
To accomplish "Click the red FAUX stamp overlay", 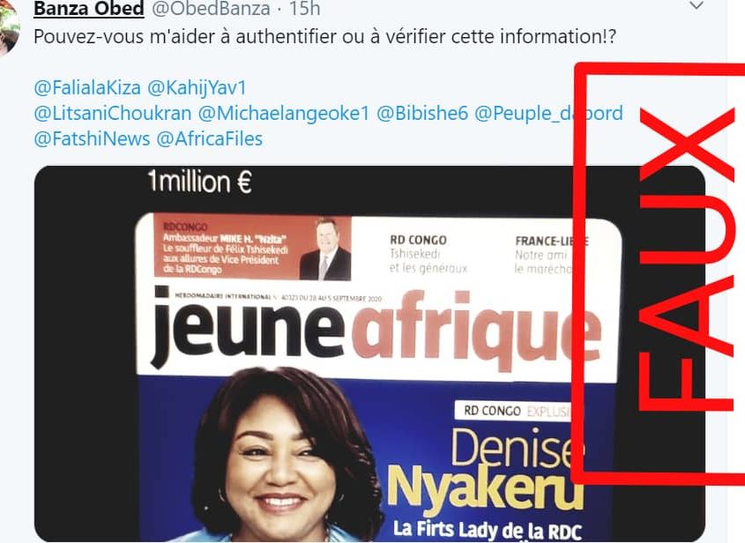I will click(x=659, y=272).
